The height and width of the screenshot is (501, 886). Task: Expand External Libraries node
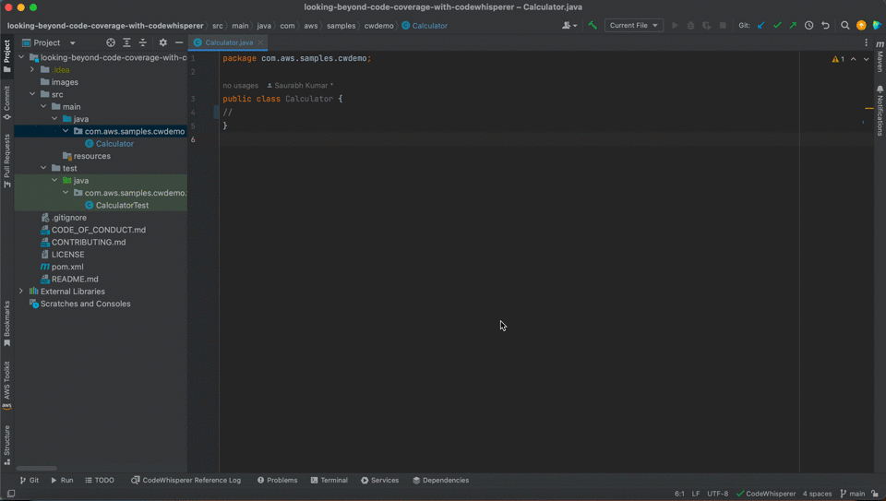coord(21,292)
